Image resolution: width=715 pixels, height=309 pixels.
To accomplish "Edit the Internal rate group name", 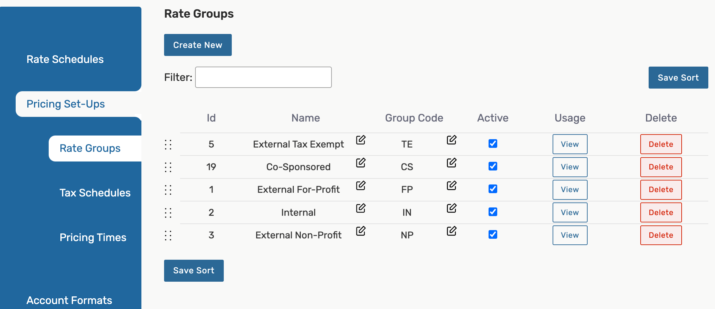I will (361, 208).
